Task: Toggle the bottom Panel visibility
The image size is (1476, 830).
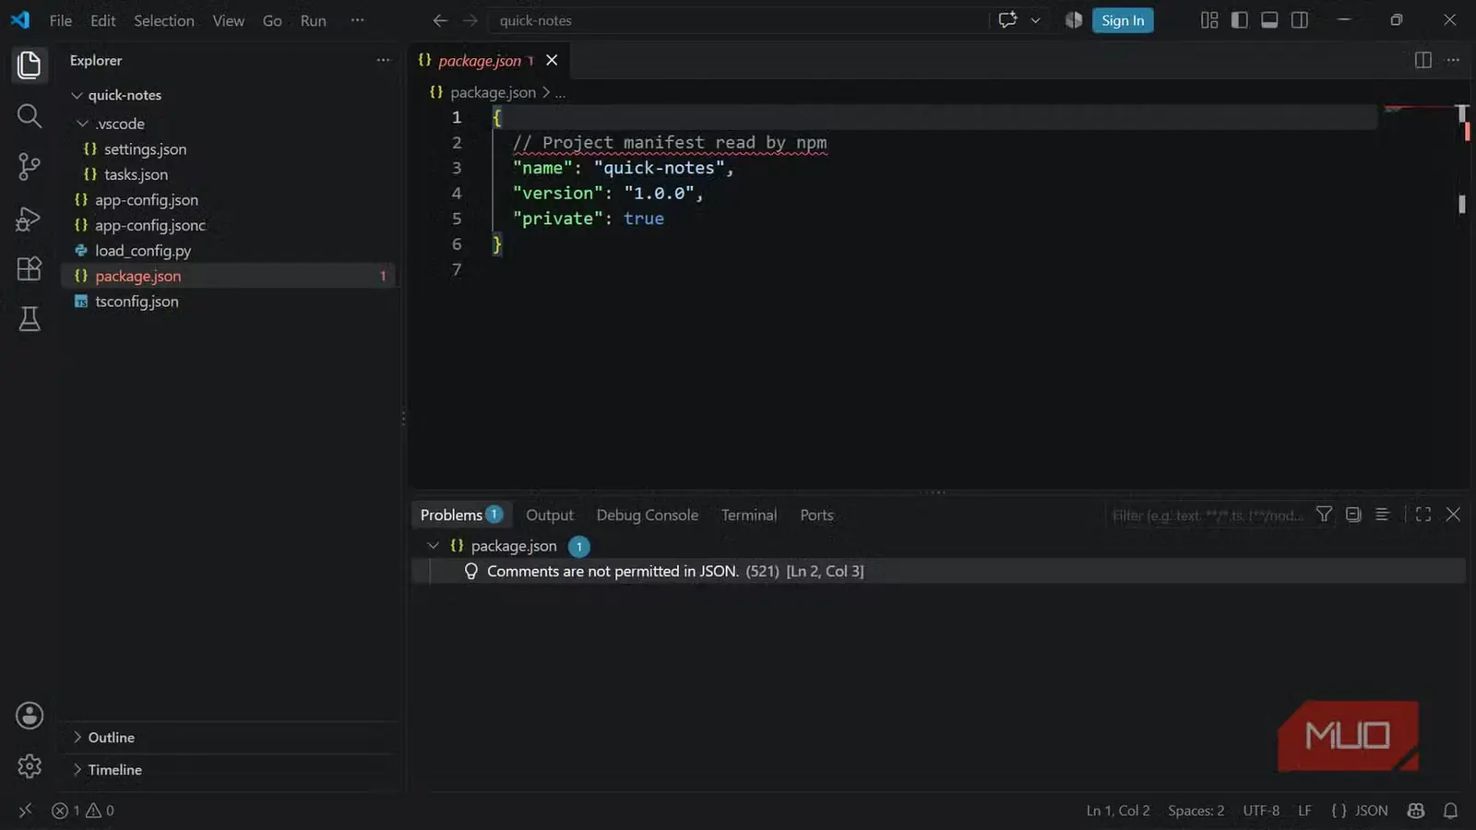Action: [x=1269, y=20]
